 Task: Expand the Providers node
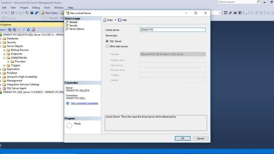pyautogui.click(x=9, y=62)
